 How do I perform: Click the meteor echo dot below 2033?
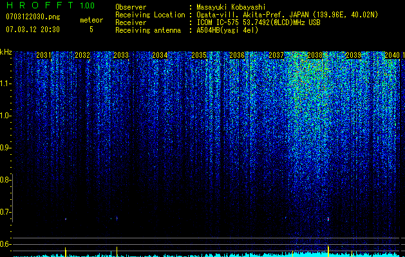coord(117,218)
